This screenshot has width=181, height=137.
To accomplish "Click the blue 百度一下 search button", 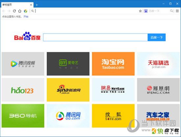I will tap(157, 37).
